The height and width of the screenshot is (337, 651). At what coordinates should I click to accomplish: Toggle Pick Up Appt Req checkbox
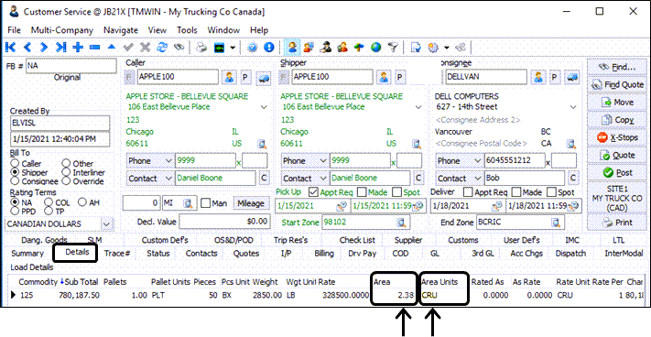click(x=313, y=192)
